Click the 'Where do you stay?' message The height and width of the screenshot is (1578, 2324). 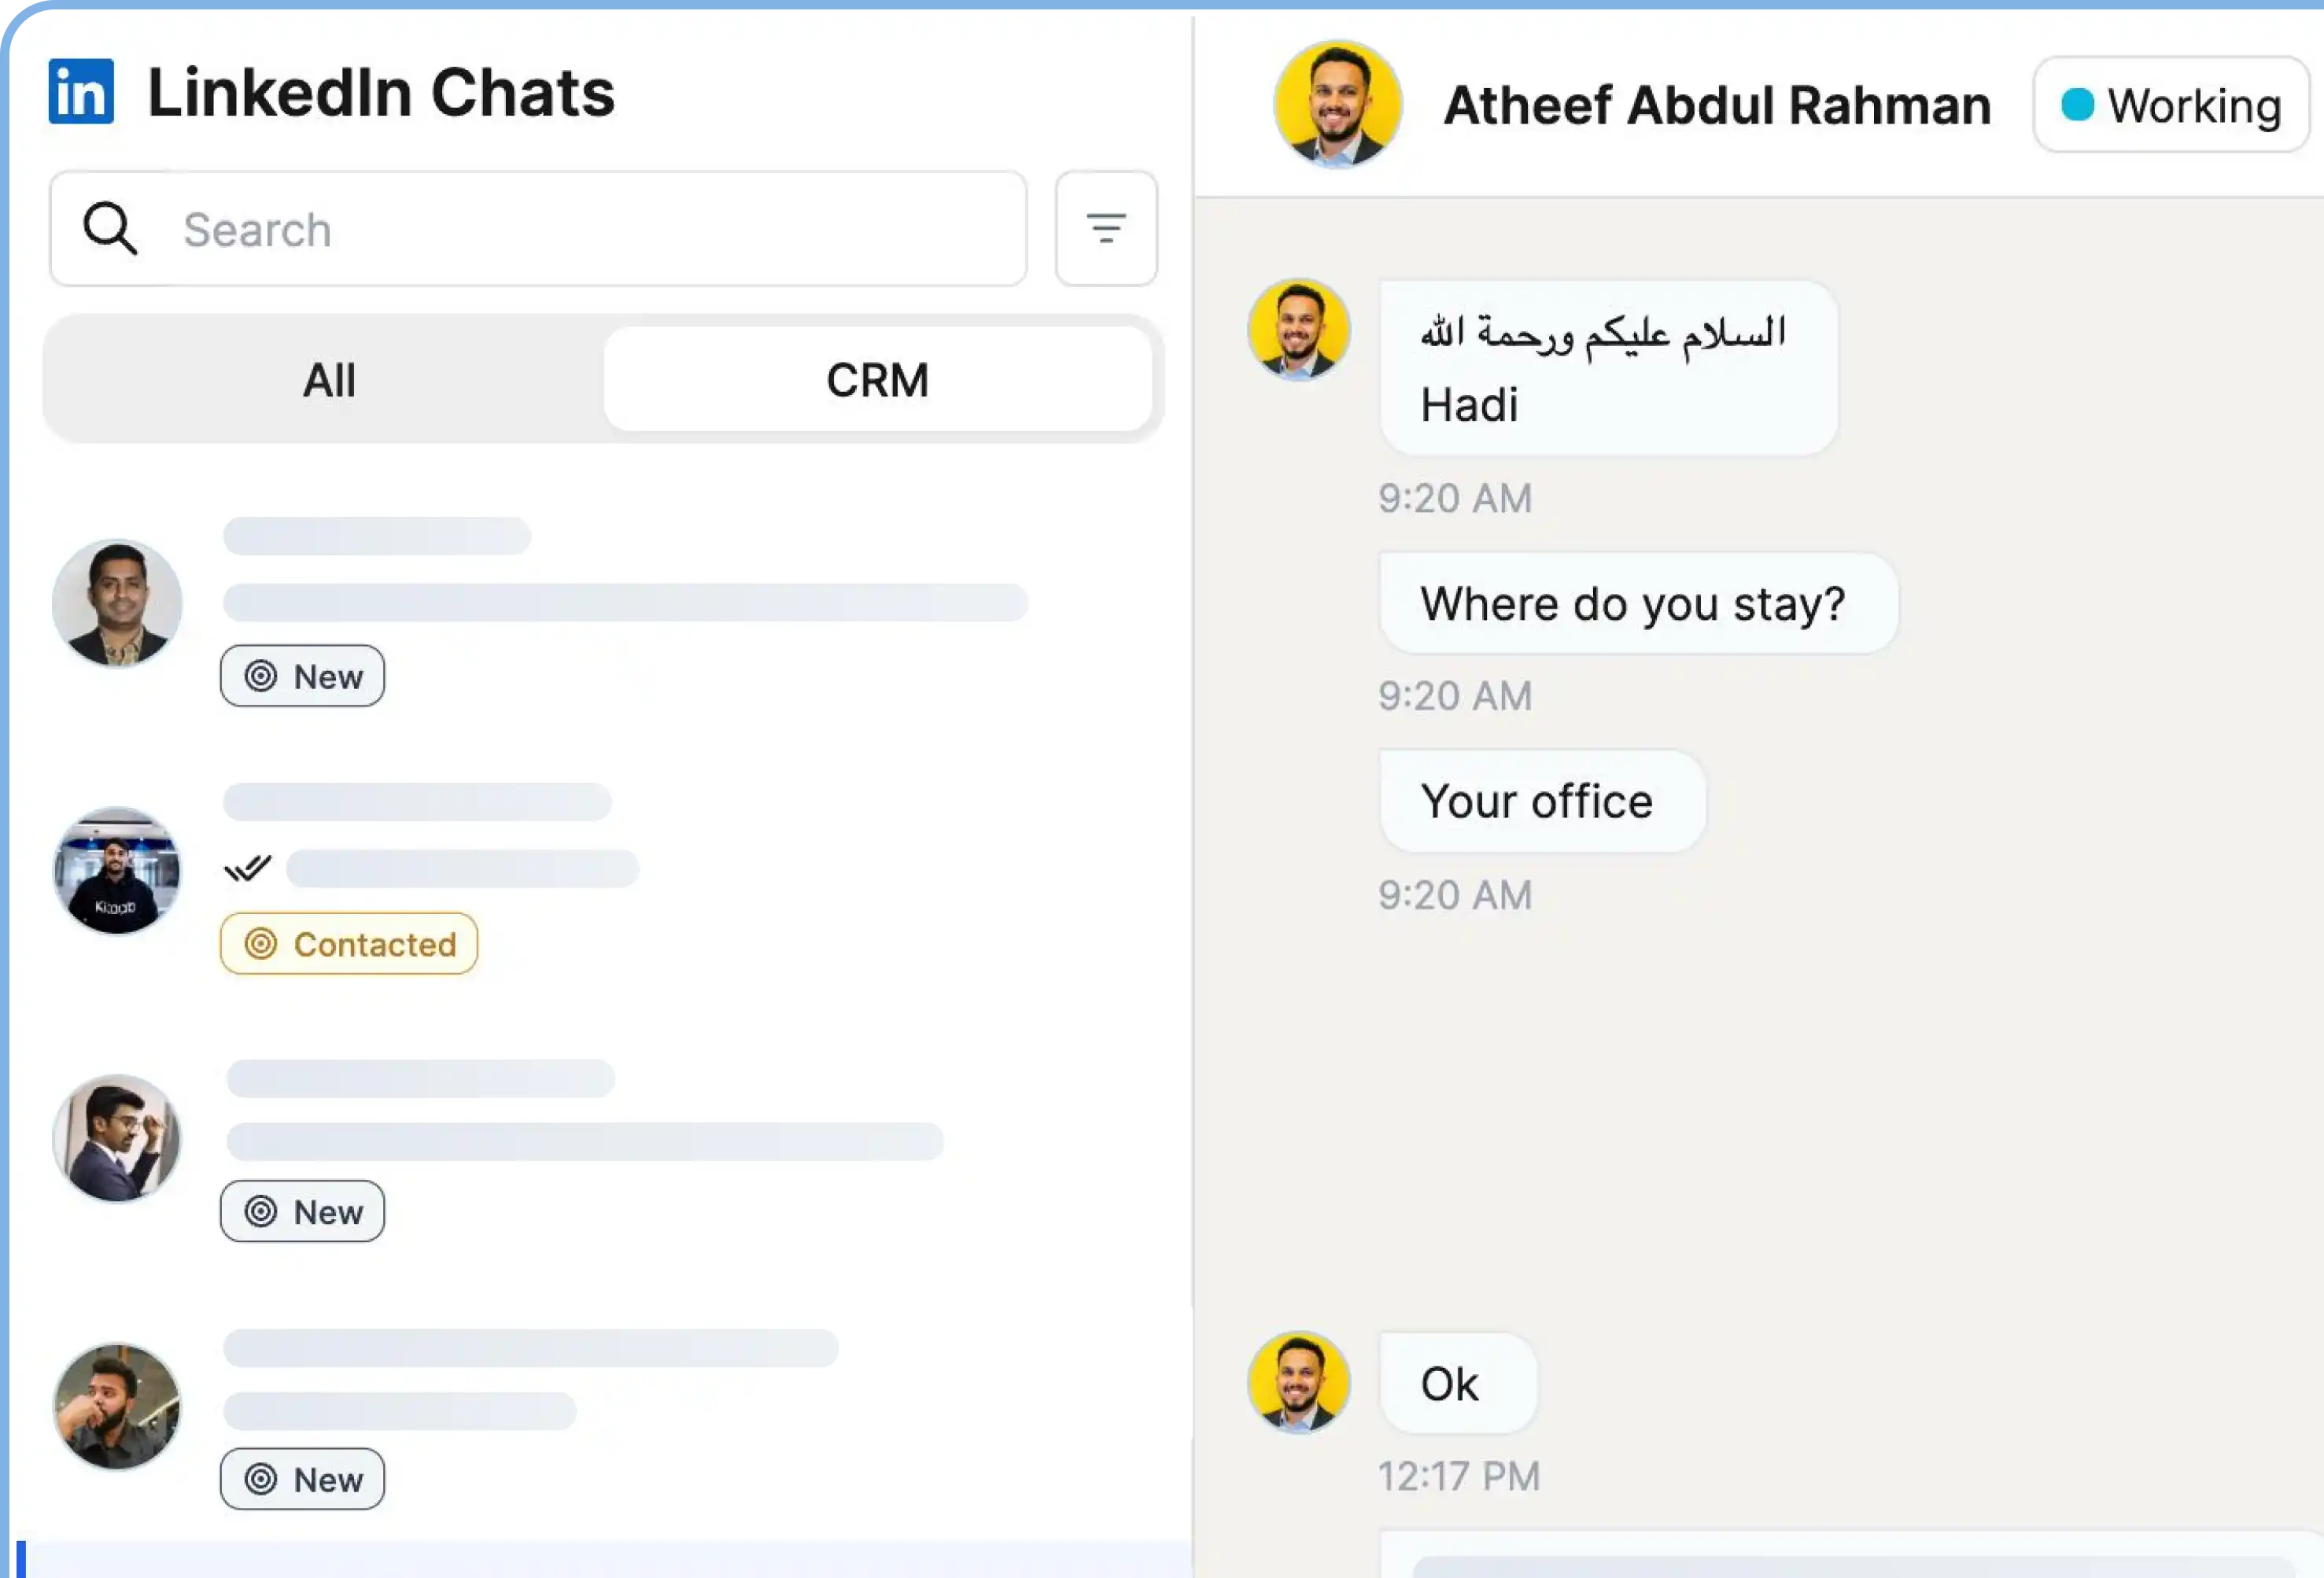(x=1637, y=604)
